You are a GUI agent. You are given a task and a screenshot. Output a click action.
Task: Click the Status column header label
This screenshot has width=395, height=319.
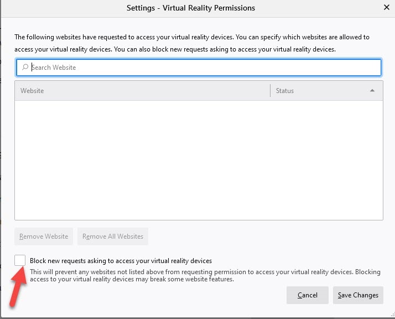pyautogui.click(x=285, y=91)
